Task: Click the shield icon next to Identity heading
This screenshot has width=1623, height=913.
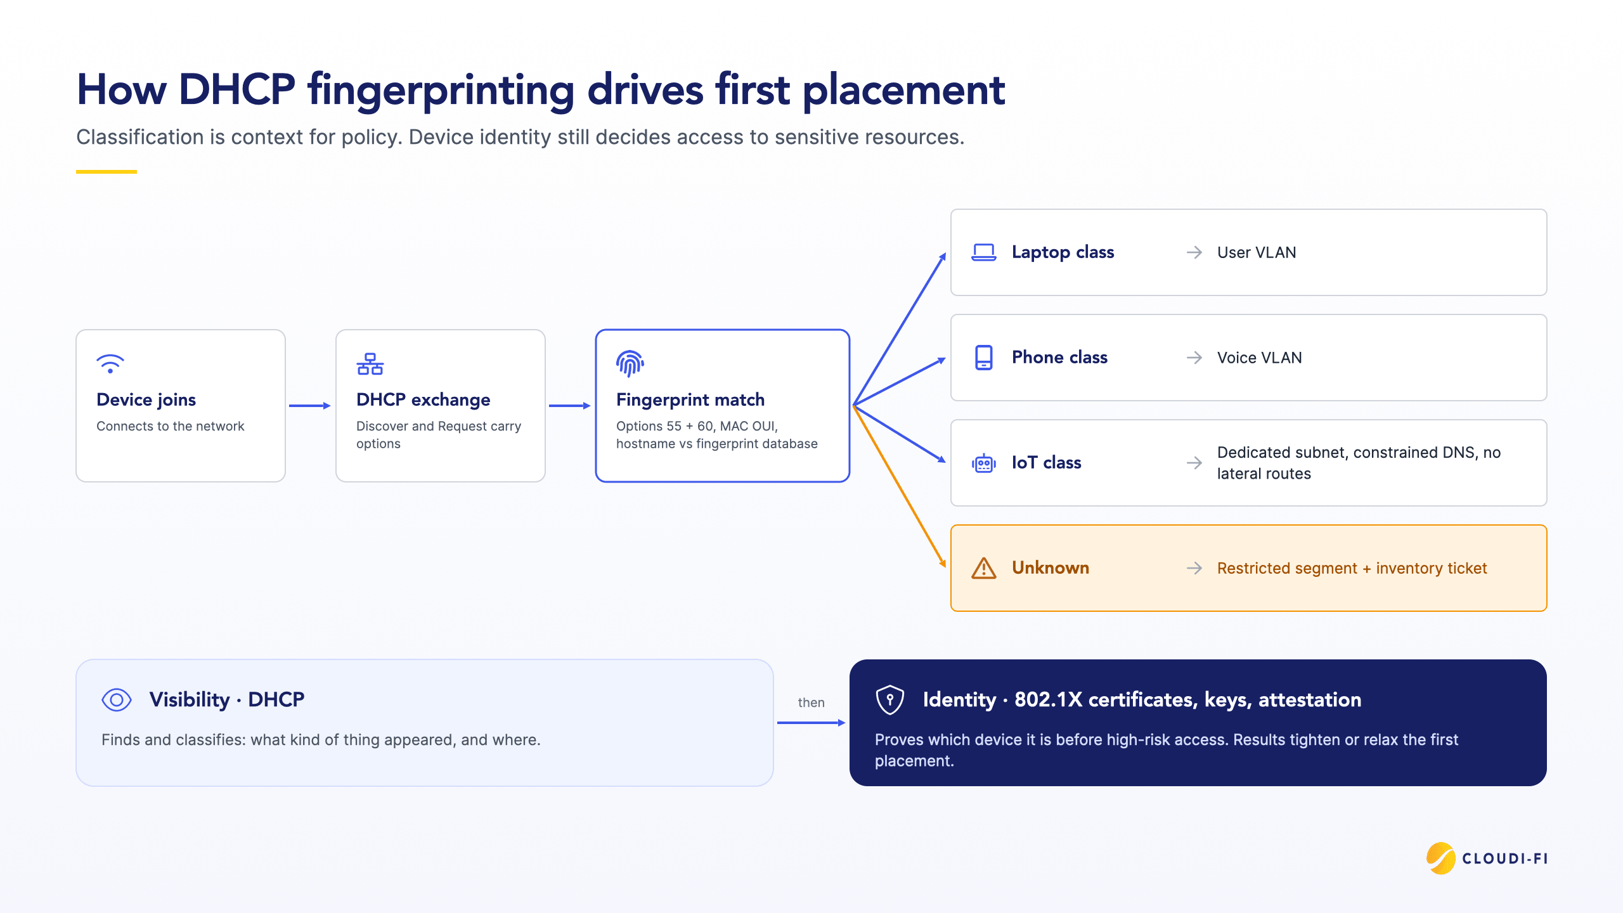Action: point(890,700)
